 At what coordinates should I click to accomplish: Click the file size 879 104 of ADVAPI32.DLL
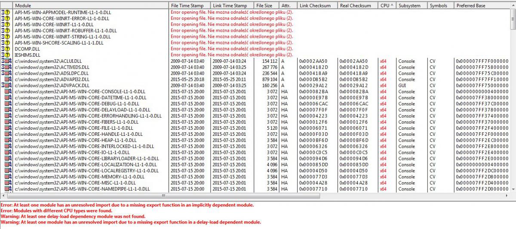pos(269,79)
